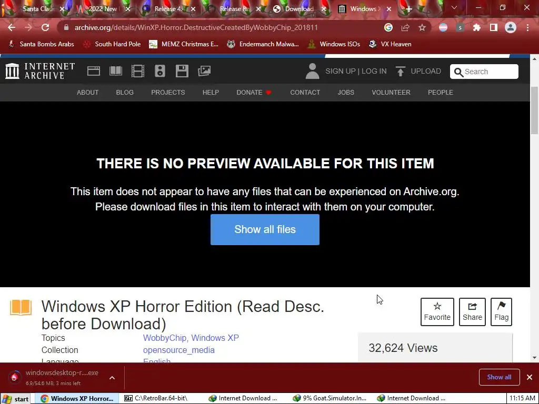Click the user silhouette icon

pos(313,71)
